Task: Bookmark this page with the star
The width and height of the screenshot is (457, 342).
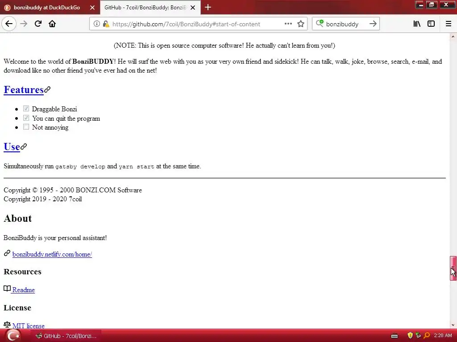Action: click(301, 24)
